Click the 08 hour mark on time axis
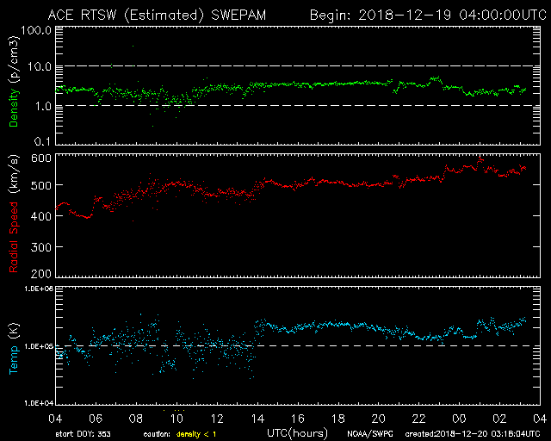This screenshot has height=441, width=551. point(136,417)
